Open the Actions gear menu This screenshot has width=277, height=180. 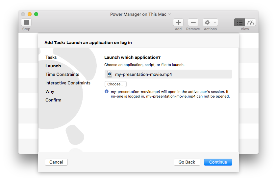click(x=210, y=22)
